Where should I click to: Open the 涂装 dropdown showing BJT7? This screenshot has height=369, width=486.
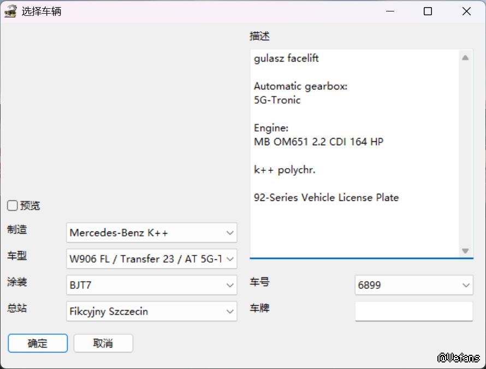(x=151, y=285)
